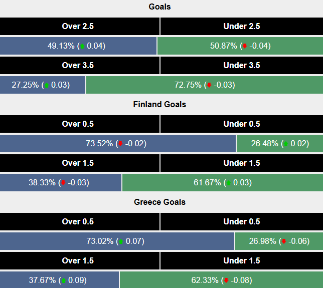
Task: Click the blue 37.67% bar
Action: click(59, 280)
